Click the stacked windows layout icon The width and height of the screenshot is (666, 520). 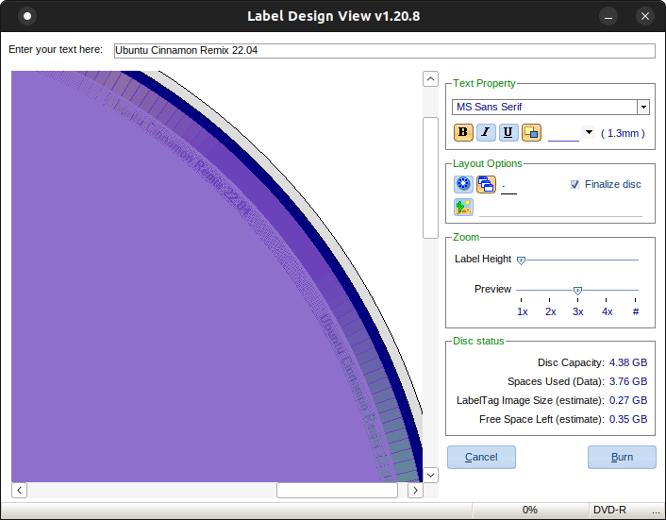486,185
